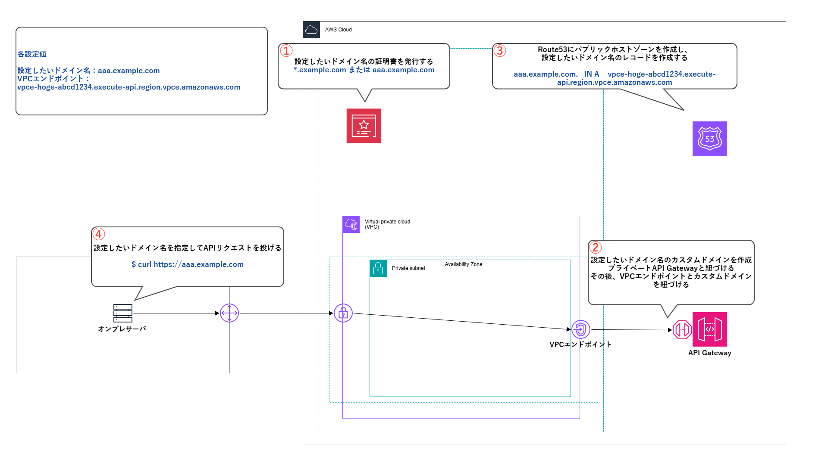This screenshot has height=465, width=828.
Task: Click the VPC endpoint shield icon
Action: (580, 329)
